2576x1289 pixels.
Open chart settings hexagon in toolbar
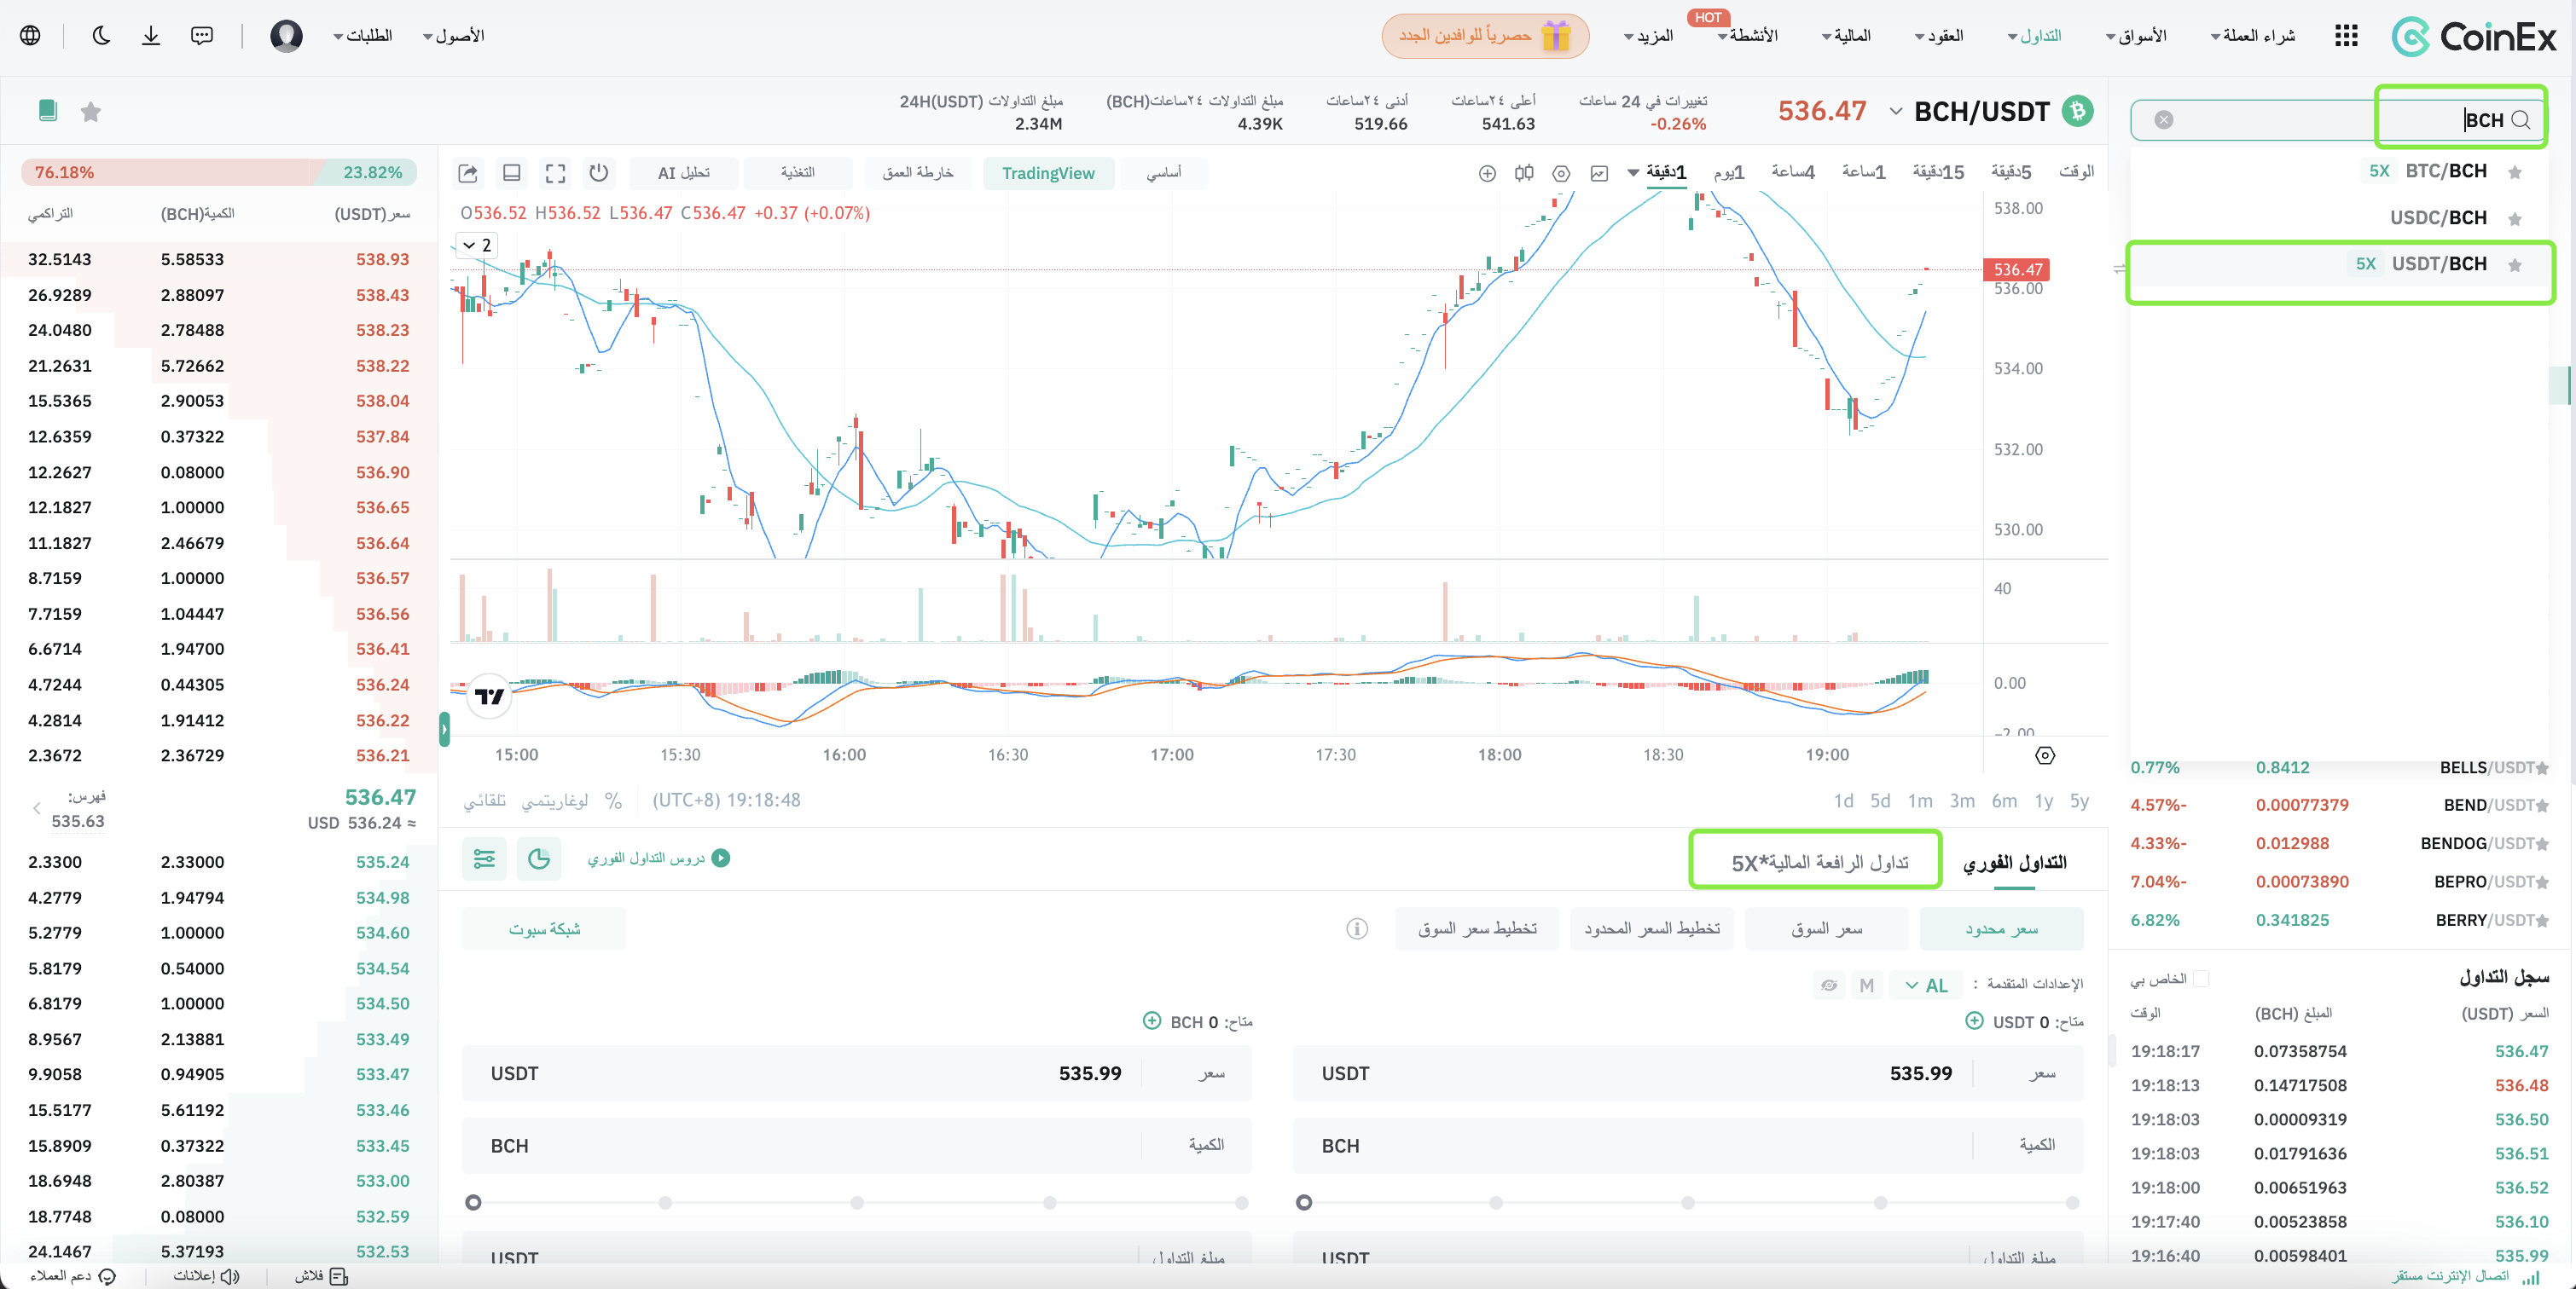pyautogui.click(x=1561, y=173)
